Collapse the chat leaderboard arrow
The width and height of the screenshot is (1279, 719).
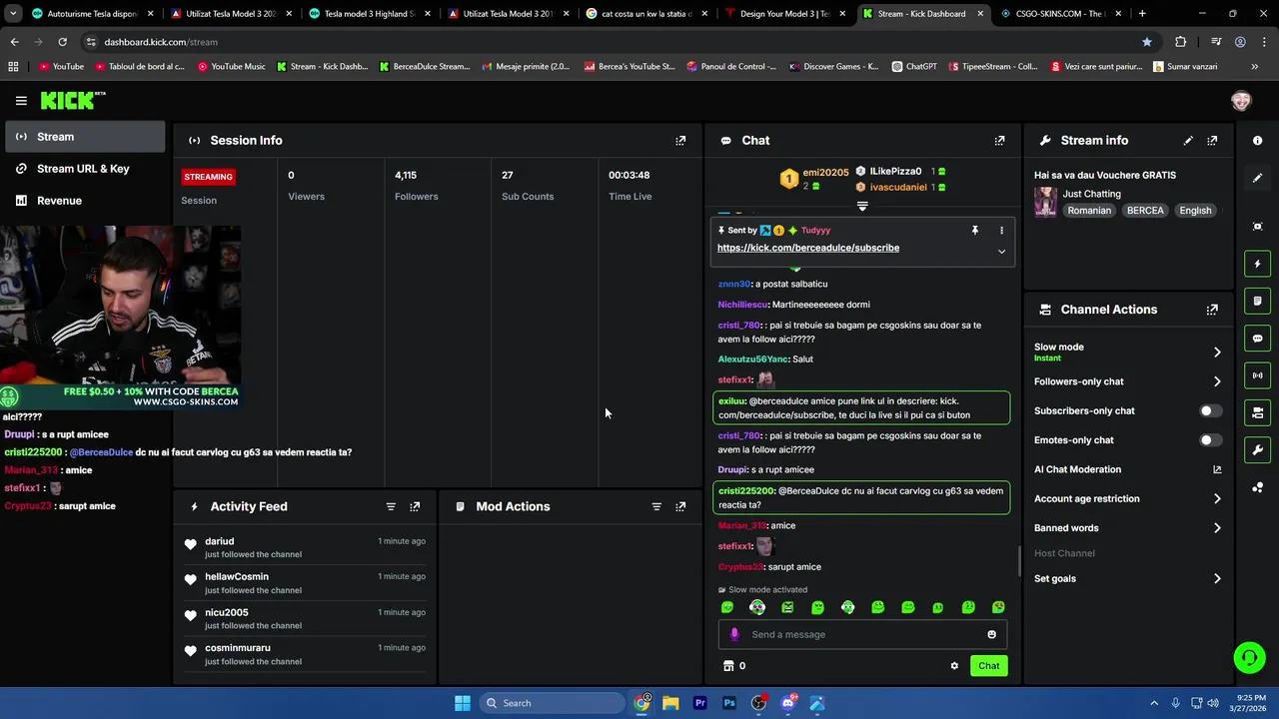tap(862, 207)
